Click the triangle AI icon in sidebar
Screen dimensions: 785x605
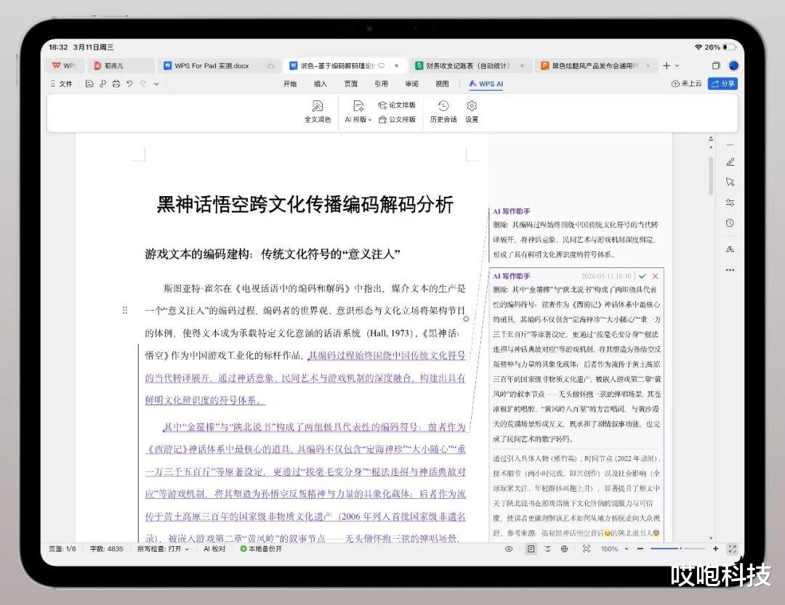(x=730, y=249)
